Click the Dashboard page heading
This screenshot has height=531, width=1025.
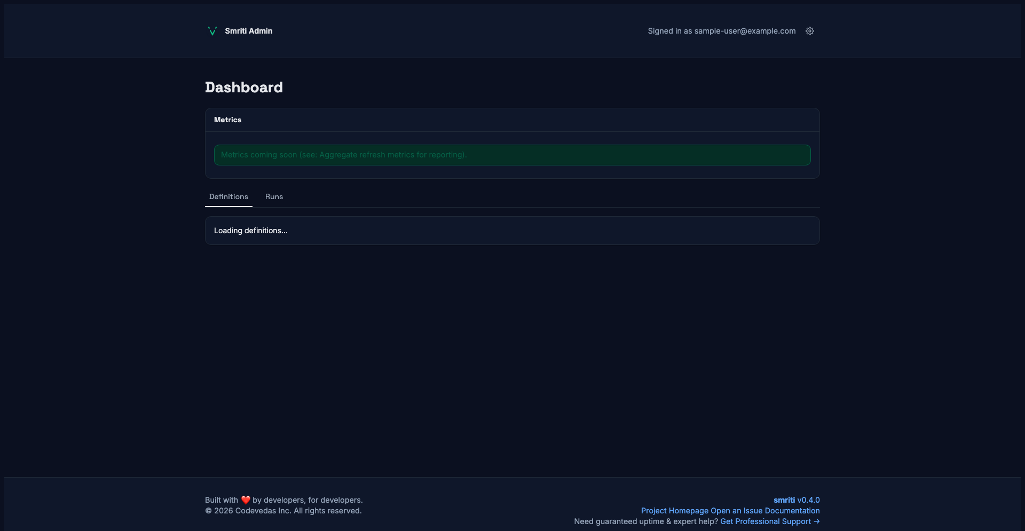pos(244,88)
